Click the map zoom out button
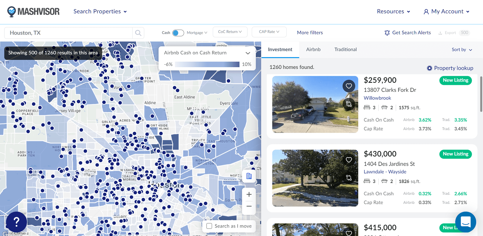The width and height of the screenshot is (483, 236). click(249, 206)
